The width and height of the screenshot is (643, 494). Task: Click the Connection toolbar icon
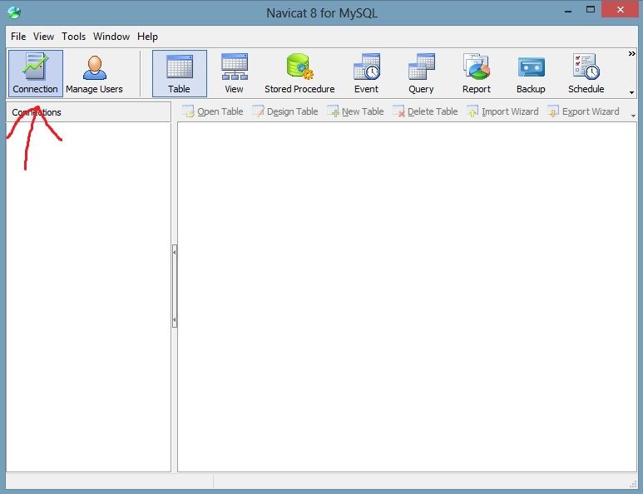coord(36,73)
